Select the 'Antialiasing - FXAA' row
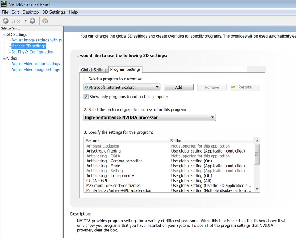The width and height of the screenshot is (296, 238). tap(169, 156)
